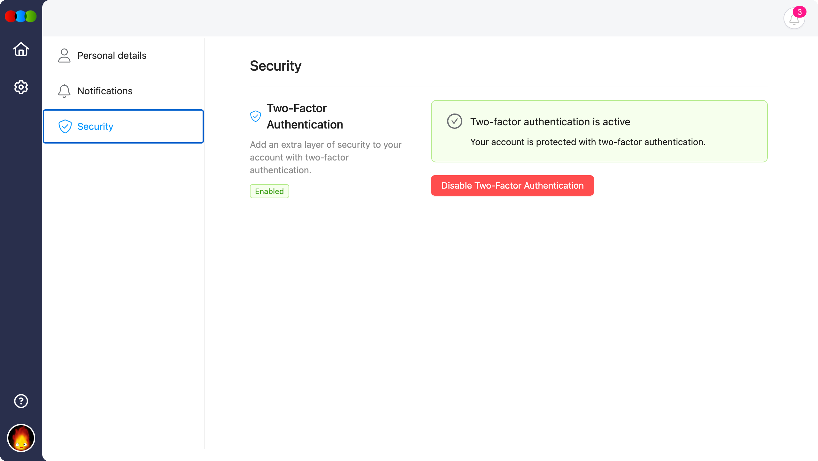This screenshot has width=818, height=461.
Task: Open notifications bell with 3 badge
Action: [794, 19]
